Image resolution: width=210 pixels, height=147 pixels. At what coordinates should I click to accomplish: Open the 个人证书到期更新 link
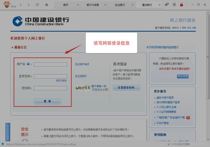click(166, 112)
